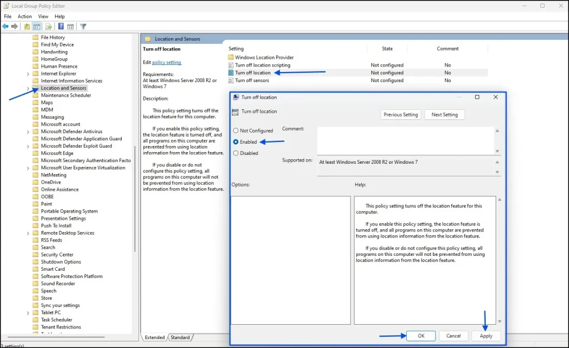
Task: Click the Turn off location scripting policy icon
Action: 231,65
